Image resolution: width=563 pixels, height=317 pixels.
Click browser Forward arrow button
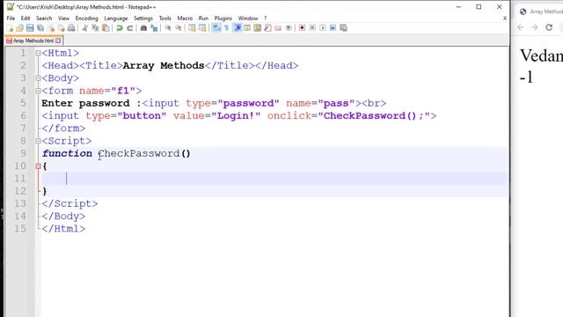535,27
